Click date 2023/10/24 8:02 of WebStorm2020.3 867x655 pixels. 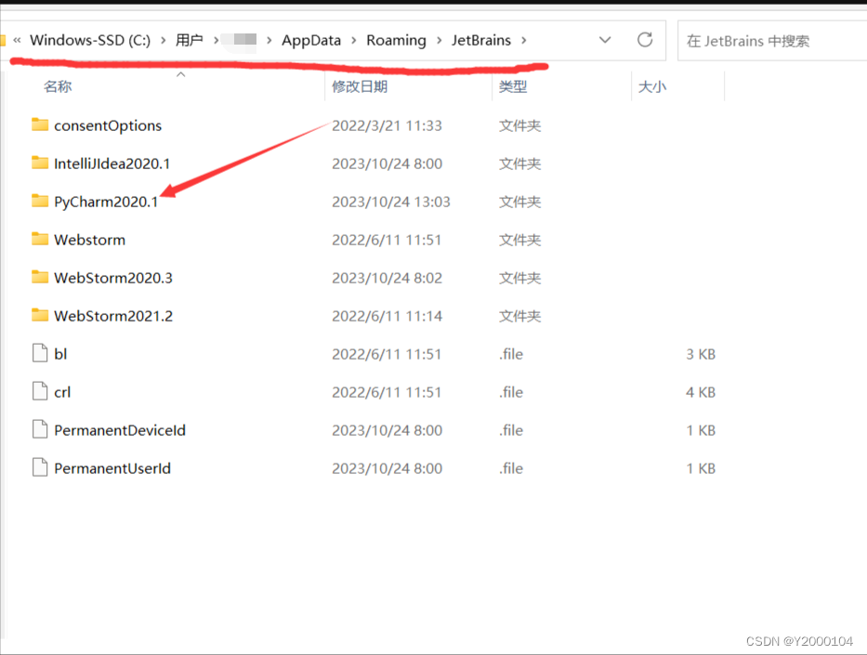[x=387, y=278]
